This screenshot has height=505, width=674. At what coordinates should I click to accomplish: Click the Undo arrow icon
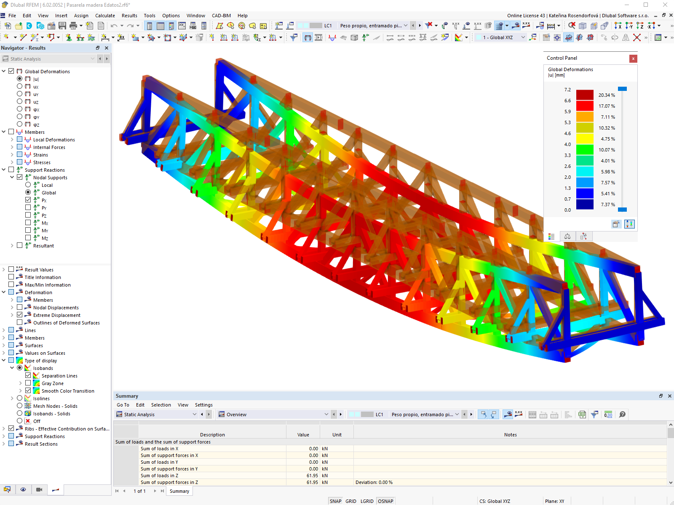pos(114,26)
